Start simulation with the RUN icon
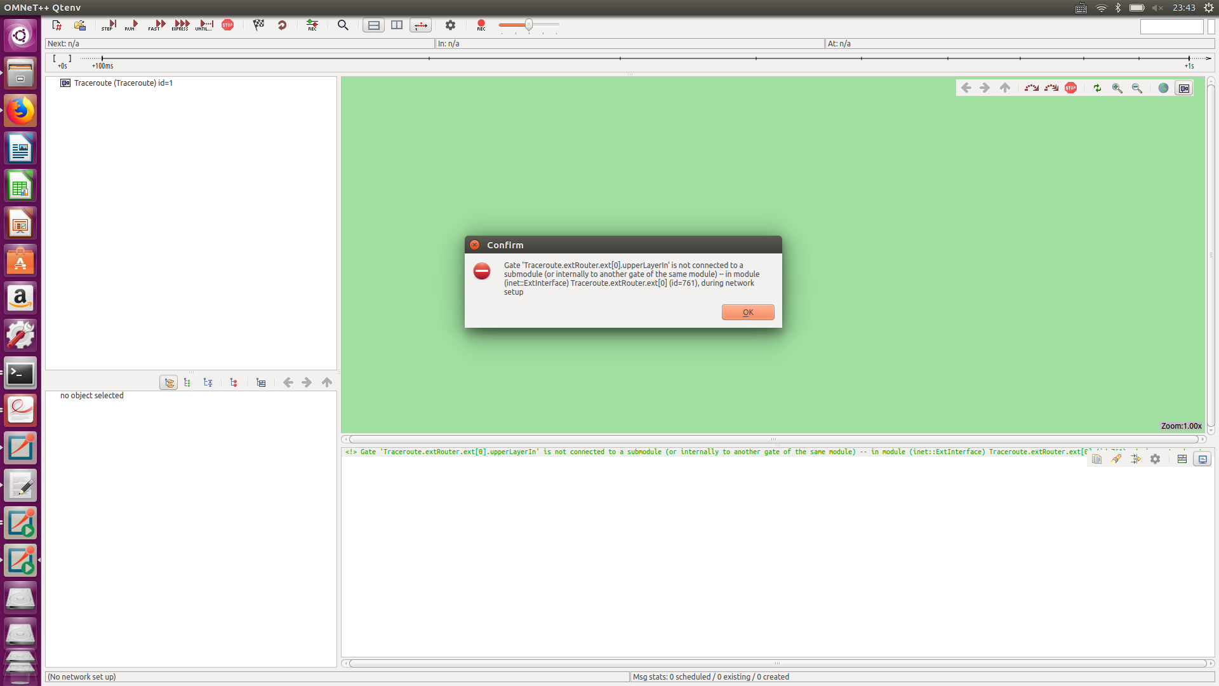Viewport: 1219px width, 686px height. (130, 25)
